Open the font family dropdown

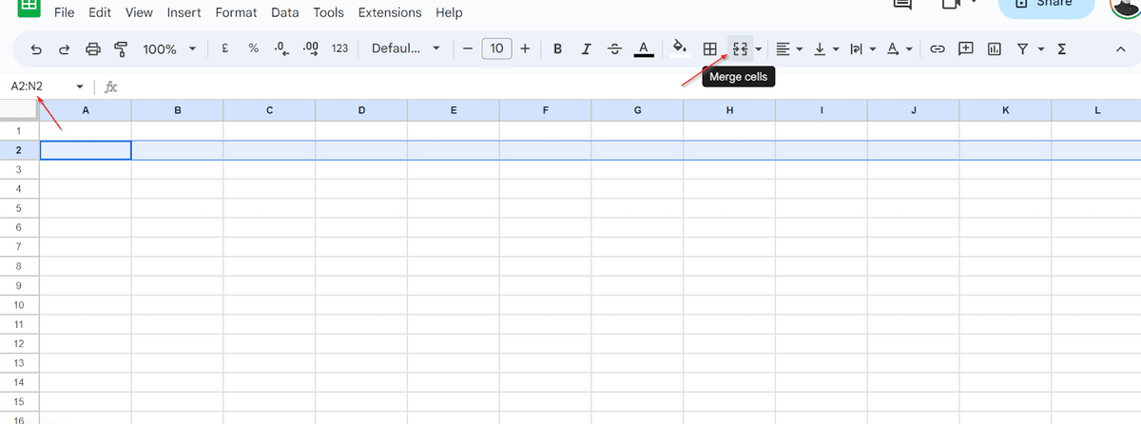click(x=405, y=48)
